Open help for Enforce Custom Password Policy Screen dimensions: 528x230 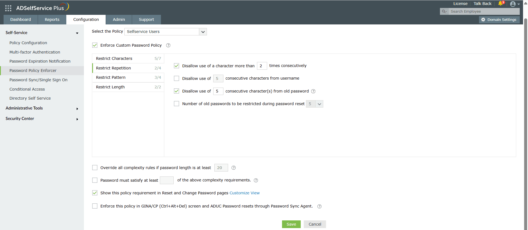pos(168,45)
